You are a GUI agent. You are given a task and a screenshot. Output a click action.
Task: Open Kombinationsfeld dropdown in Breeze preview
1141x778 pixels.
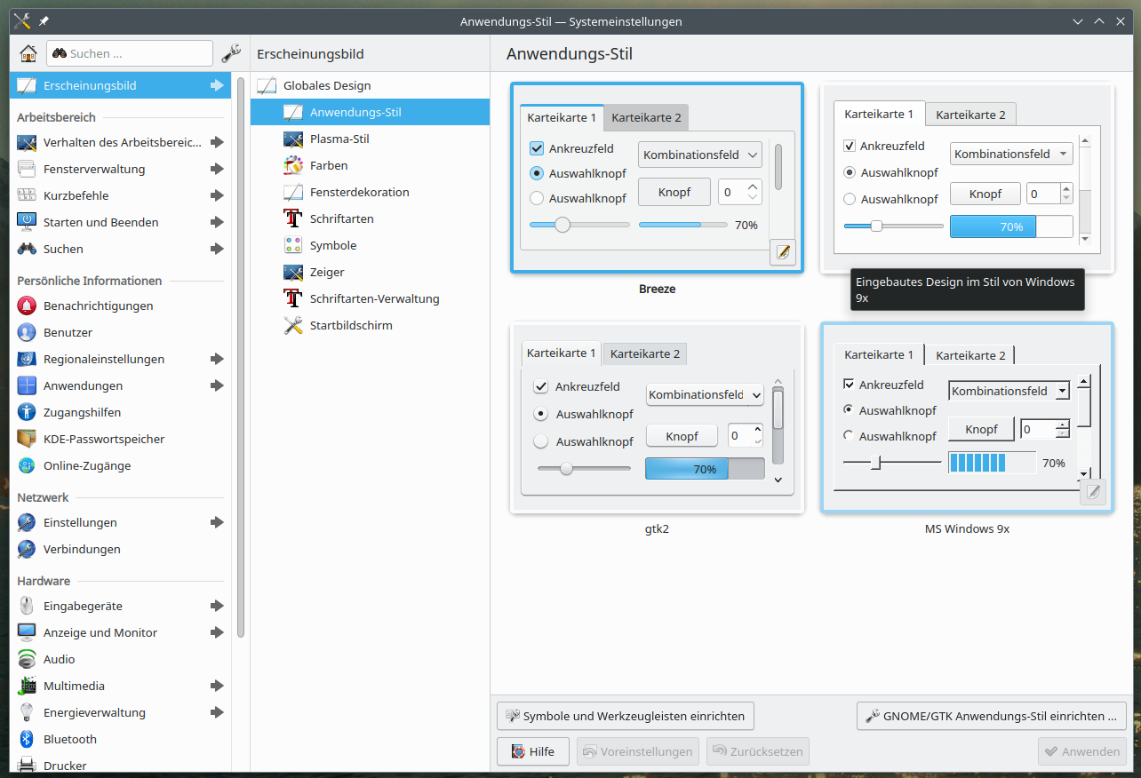[x=700, y=155]
